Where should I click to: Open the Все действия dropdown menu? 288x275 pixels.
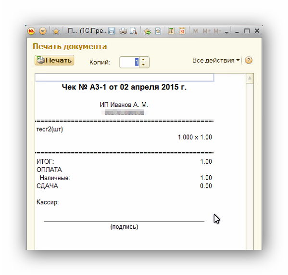[x=216, y=60]
